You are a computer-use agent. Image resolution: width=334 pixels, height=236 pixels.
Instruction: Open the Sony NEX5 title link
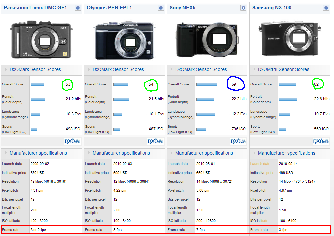182,8
